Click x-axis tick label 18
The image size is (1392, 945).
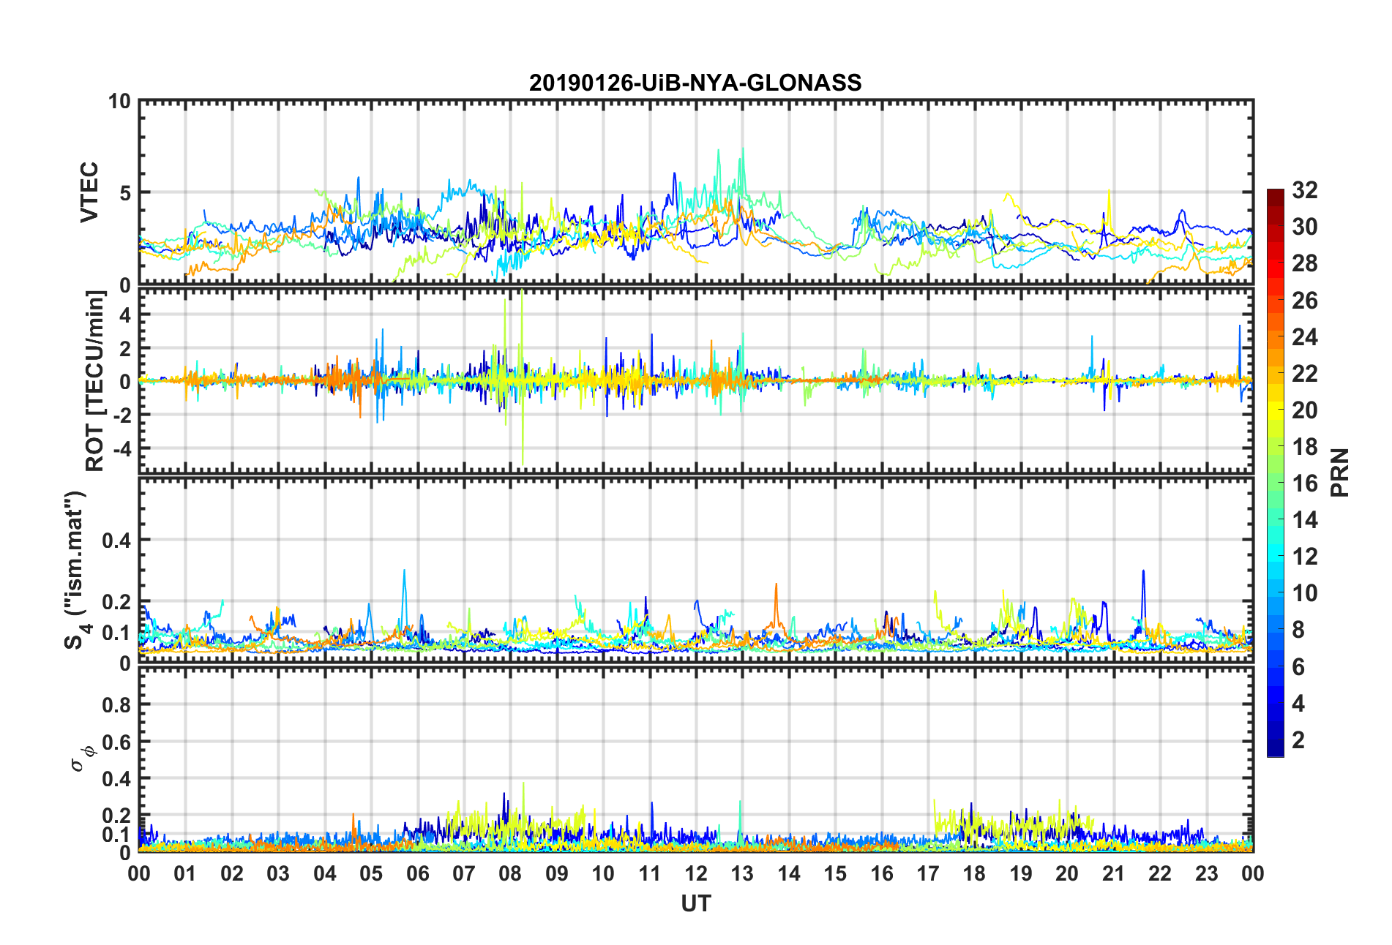(x=974, y=873)
